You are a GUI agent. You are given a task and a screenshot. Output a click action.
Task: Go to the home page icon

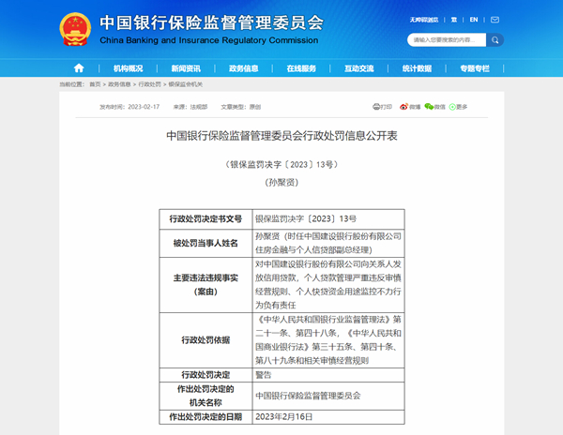[x=79, y=68]
